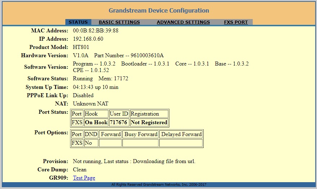The image size is (317, 189).
Task: Open the GR909 Test Page link
Action: 84,178
